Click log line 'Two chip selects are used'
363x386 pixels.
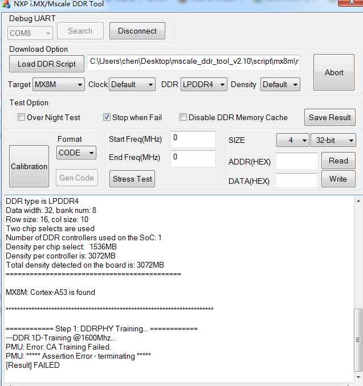(x=50, y=228)
